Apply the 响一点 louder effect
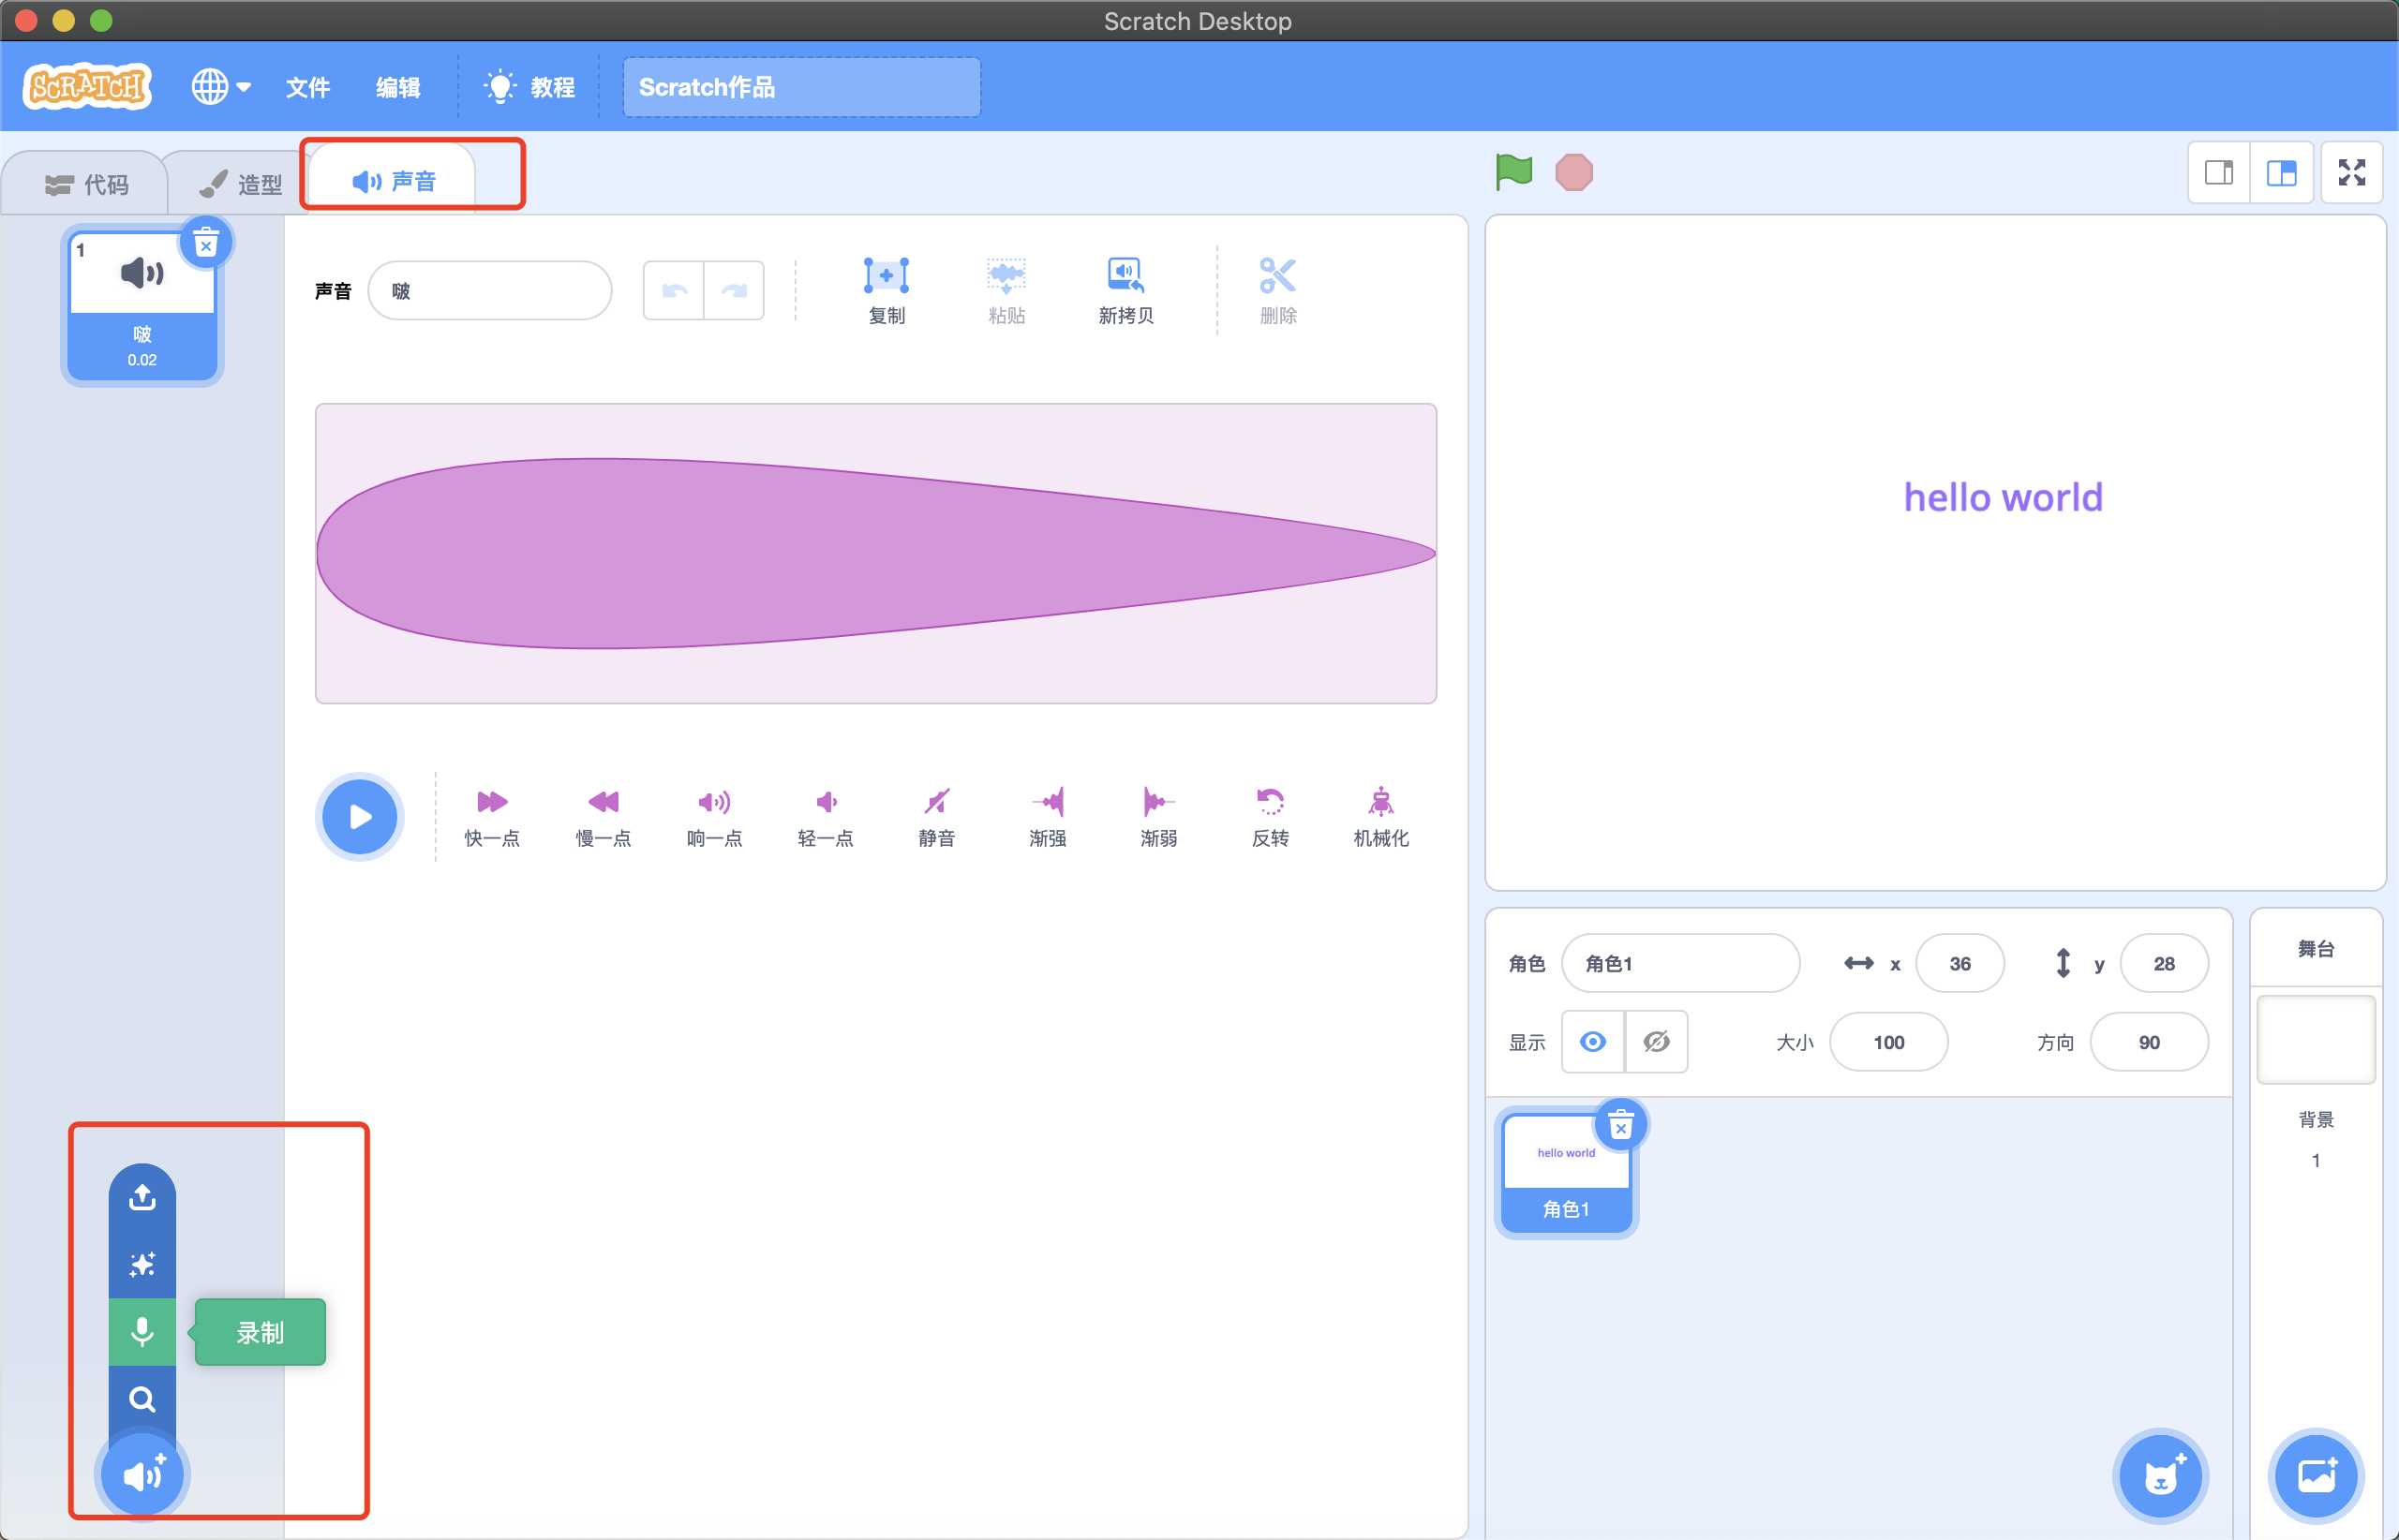This screenshot has height=1540, width=2399. click(714, 817)
